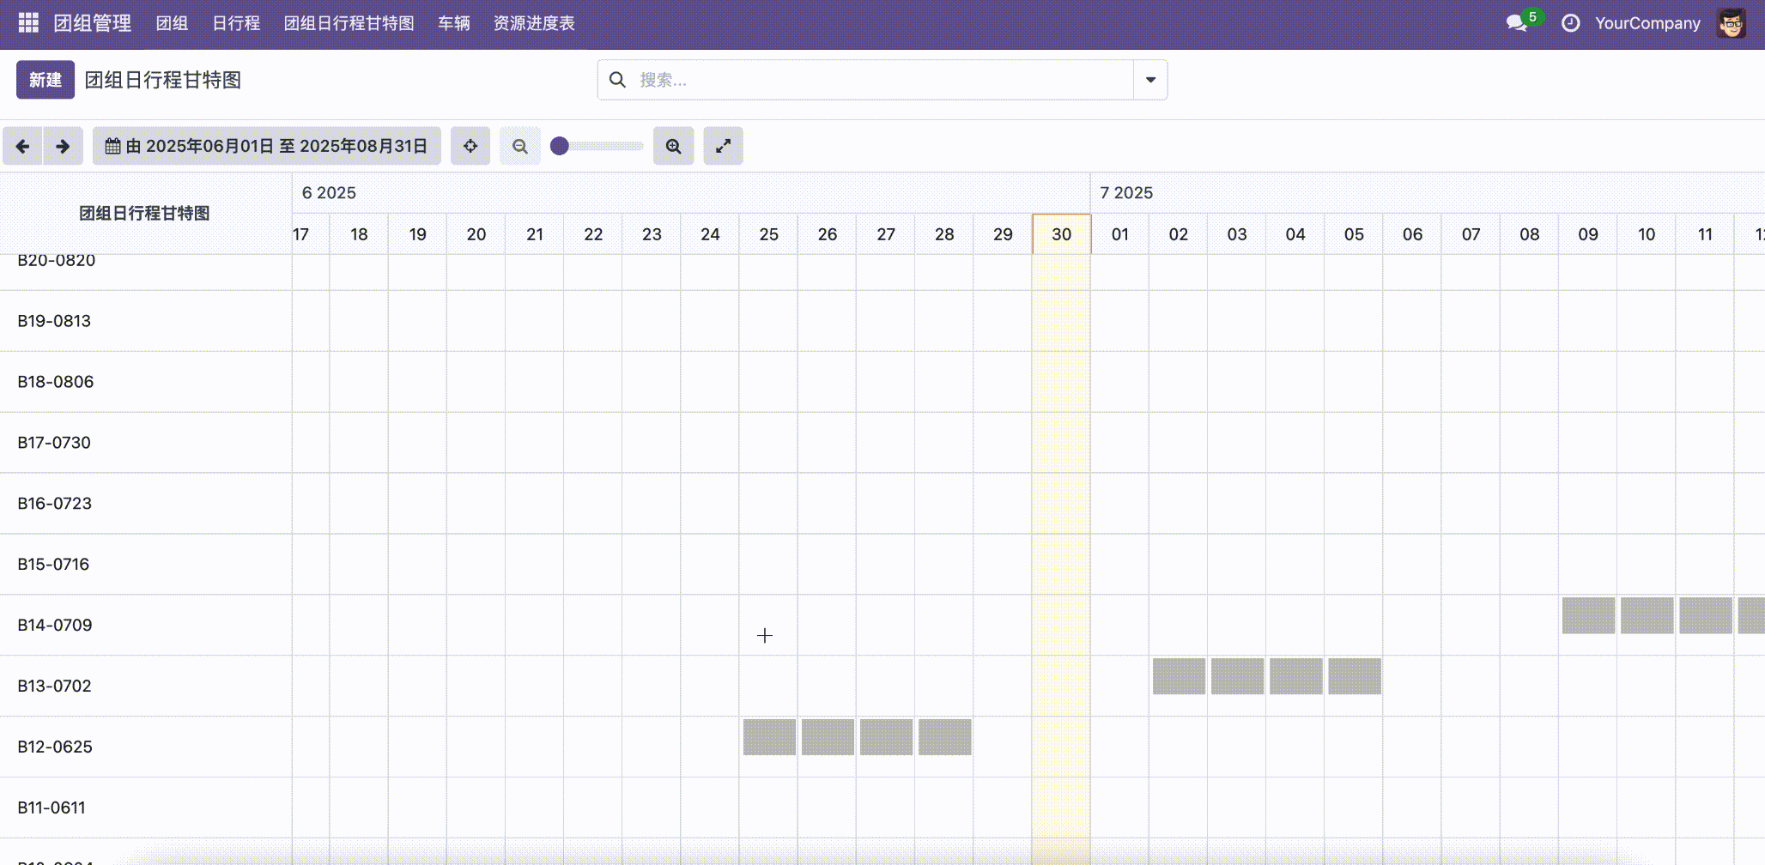This screenshot has height=865, width=1765.
Task: Select the B15-0716 row label
Action: pyautogui.click(x=53, y=565)
